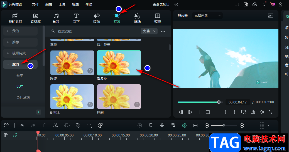Select the 基本 filter subcategory
The image size is (289, 152).
[x=20, y=75]
